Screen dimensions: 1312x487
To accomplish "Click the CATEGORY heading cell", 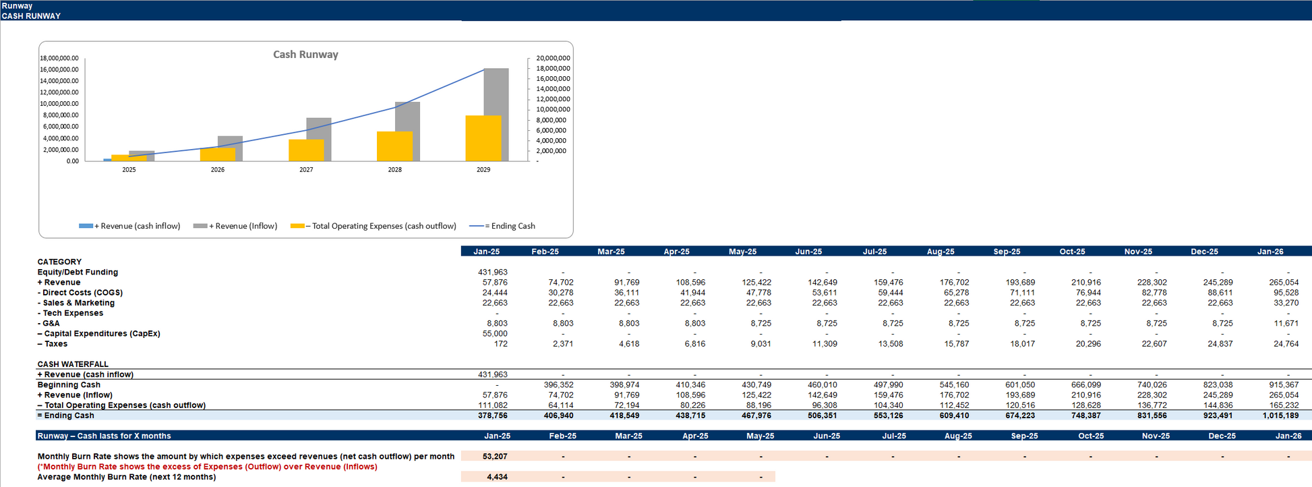I will coord(59,262).
